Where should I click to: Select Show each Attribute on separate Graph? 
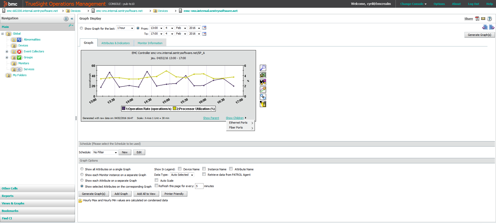82,180
